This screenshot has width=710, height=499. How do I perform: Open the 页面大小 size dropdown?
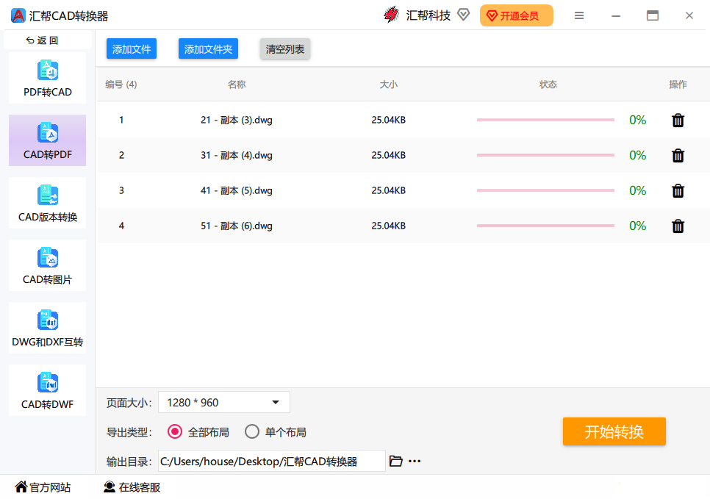click(x=223, y=402)
